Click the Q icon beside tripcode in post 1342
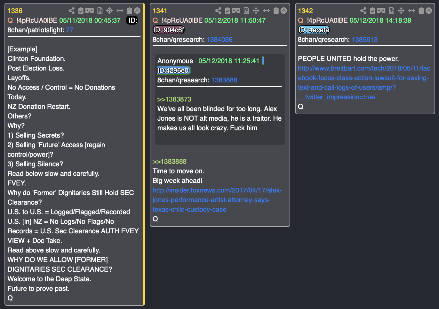 click(301, 20)
